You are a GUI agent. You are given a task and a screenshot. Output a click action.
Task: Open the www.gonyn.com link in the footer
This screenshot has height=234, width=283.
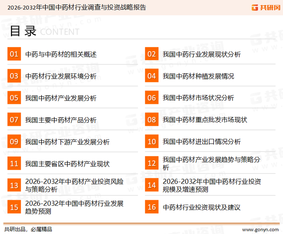[260, 229]
